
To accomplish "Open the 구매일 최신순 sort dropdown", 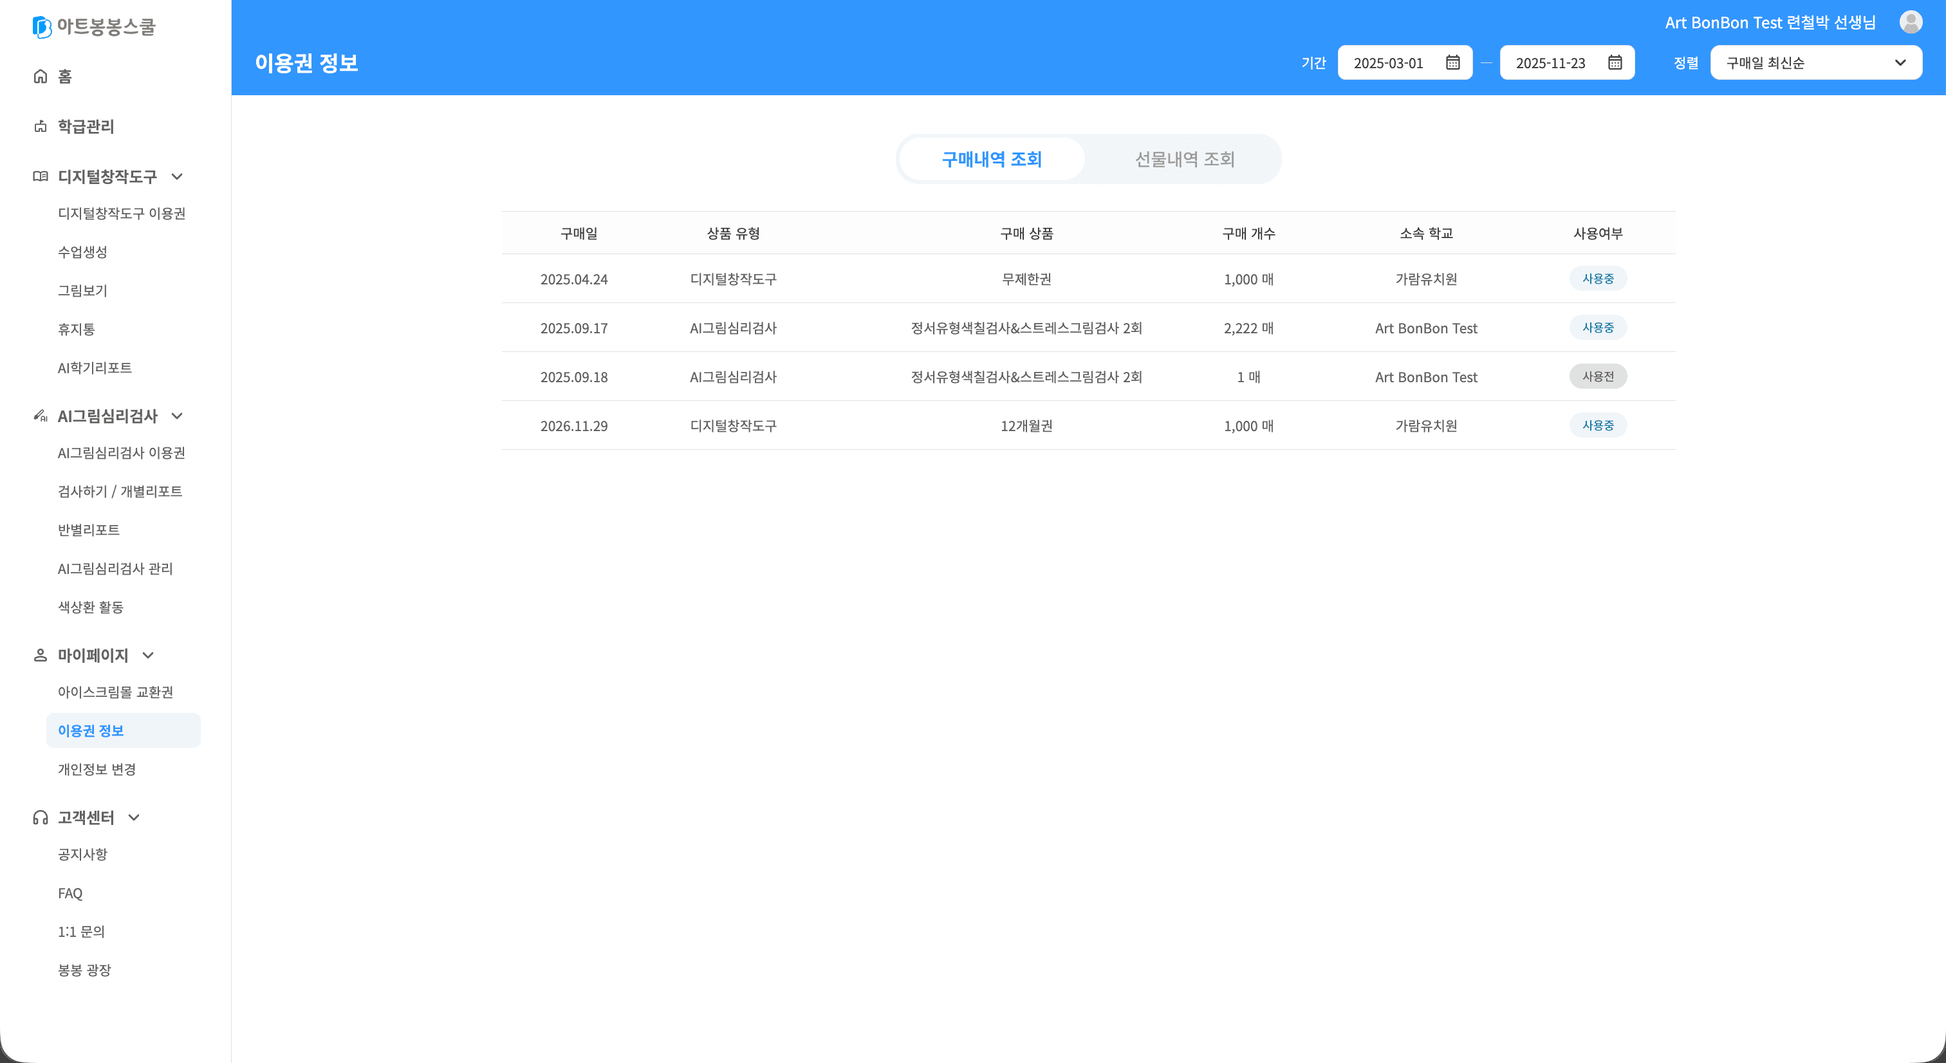I will point(1815,62).
